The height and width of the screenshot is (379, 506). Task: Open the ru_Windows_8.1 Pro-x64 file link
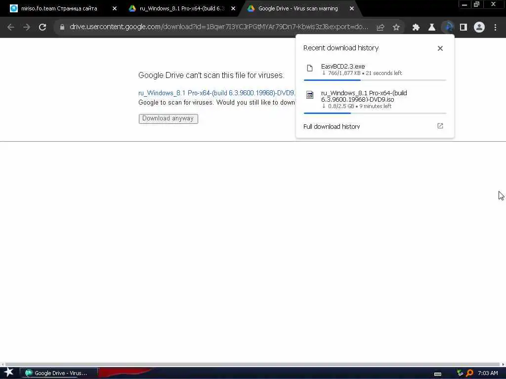coord(216,93)
